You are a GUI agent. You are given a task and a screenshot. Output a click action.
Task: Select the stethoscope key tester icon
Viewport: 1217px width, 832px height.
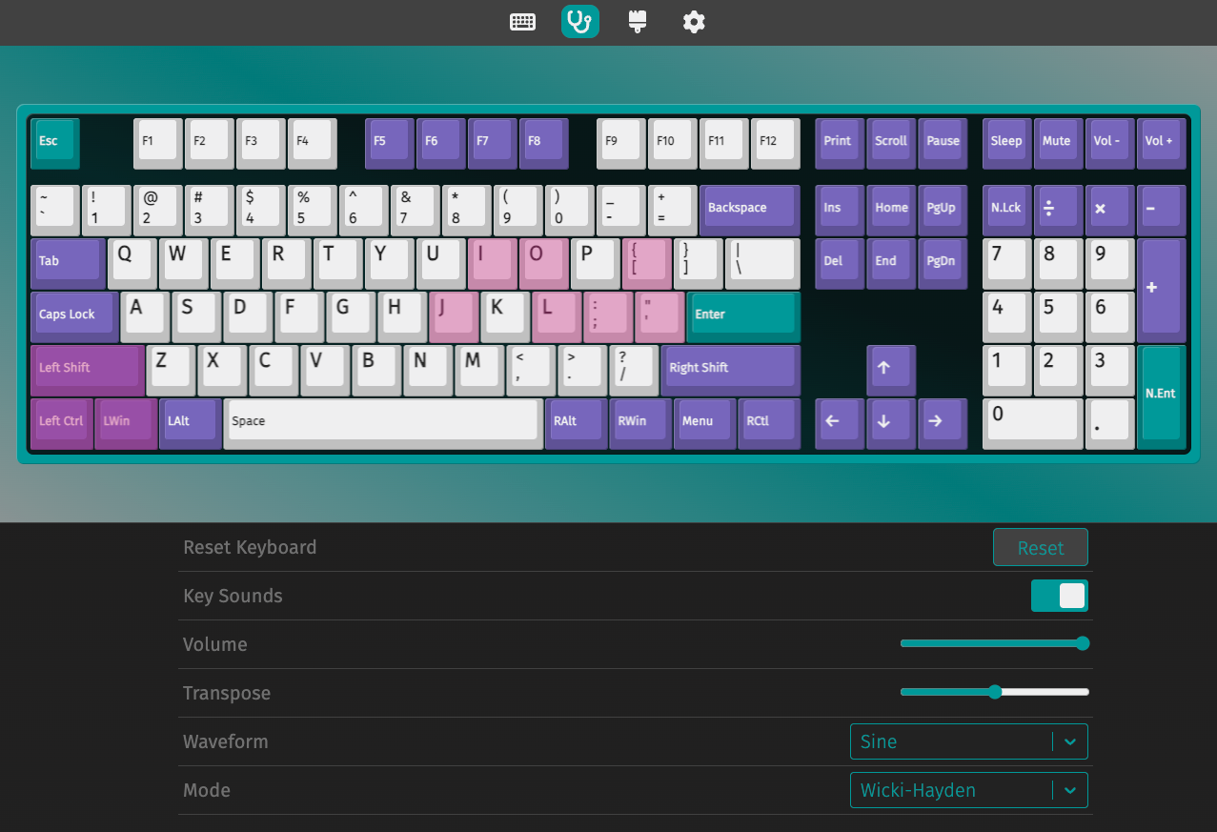pos(579,22)
